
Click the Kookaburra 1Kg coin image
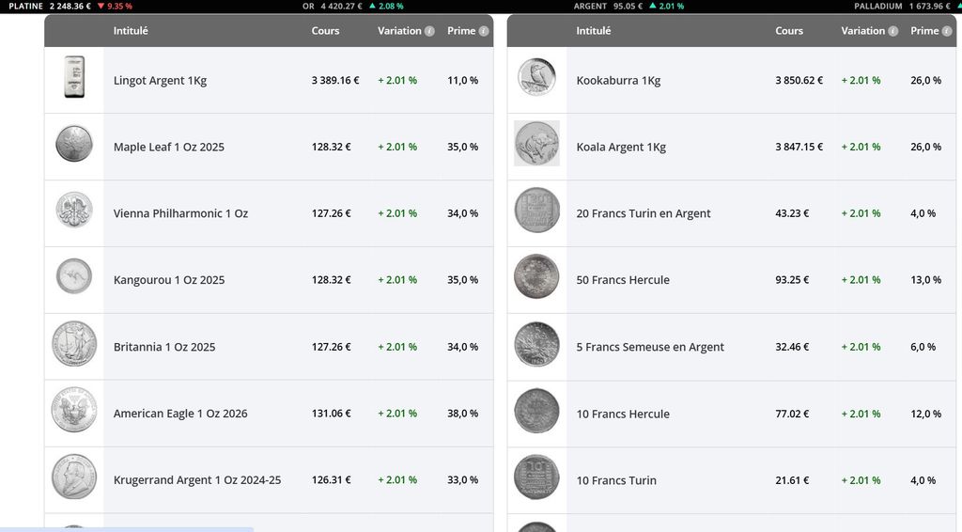[536, 78]
